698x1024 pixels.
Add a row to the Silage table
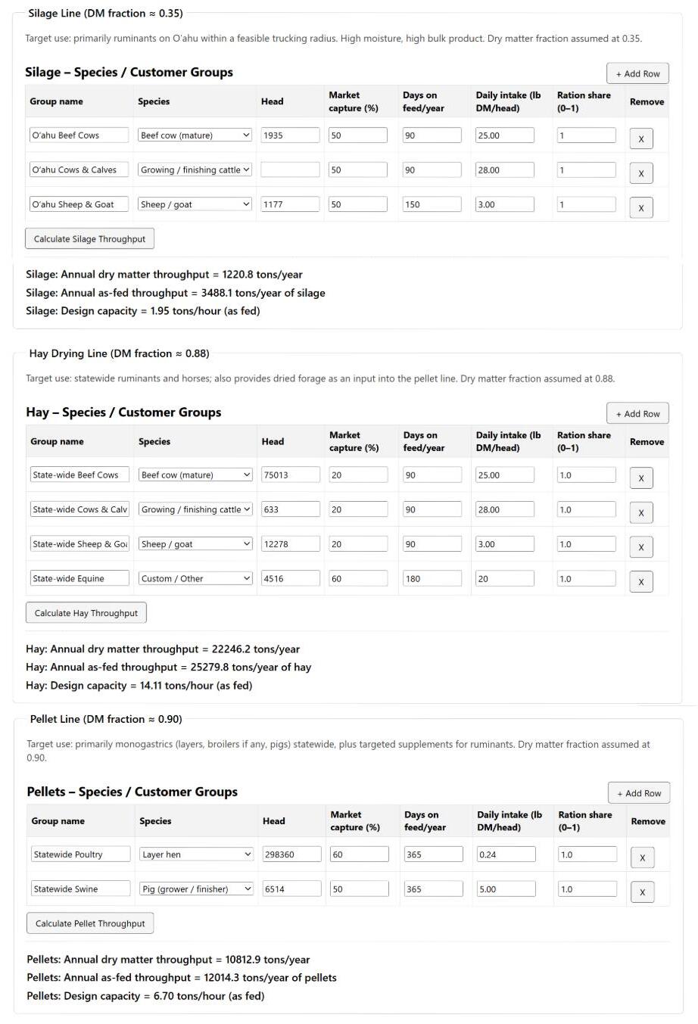pos(637,73)
